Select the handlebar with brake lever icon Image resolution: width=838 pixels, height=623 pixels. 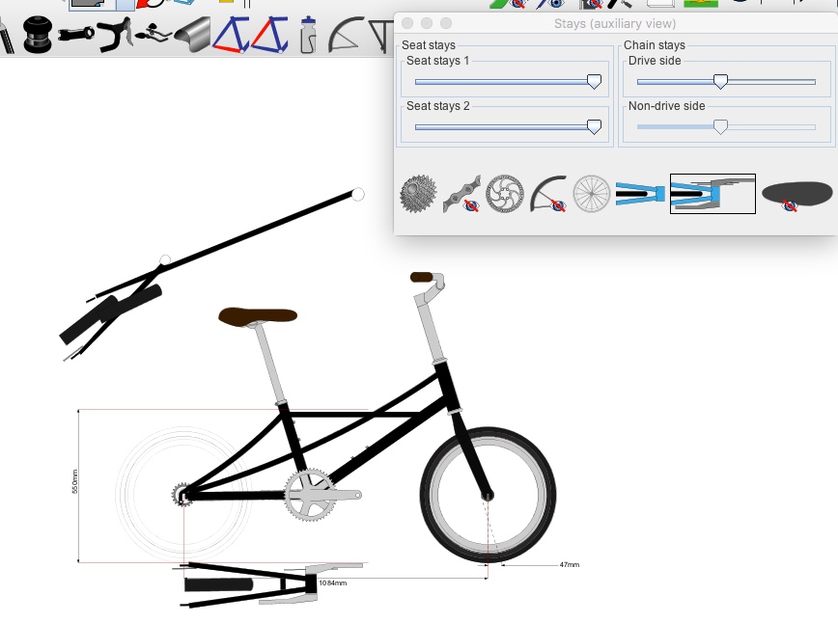tap(118, 35)
